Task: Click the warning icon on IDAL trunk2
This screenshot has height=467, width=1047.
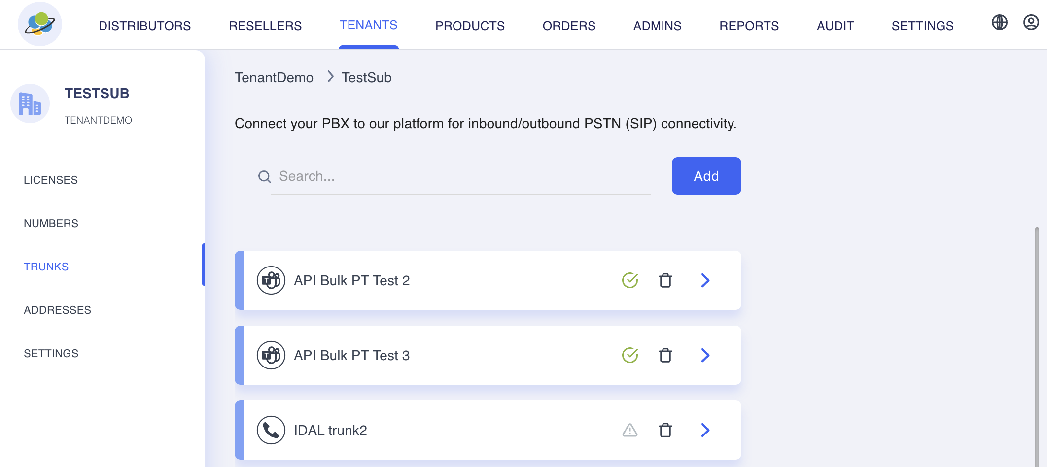Action: pos(630,430)
